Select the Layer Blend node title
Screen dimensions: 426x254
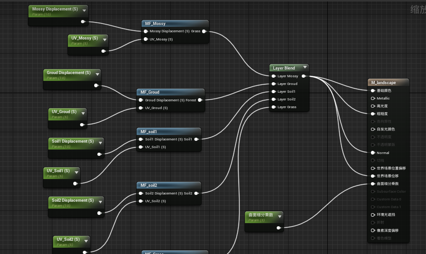(x=284, y=68)
